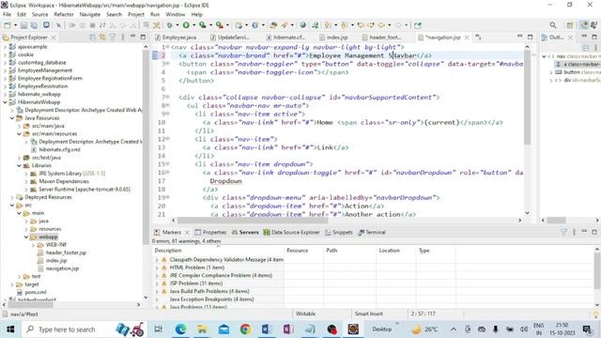Expand the target folder

[12, 284]
